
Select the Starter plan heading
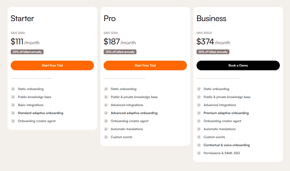[22, 18]
